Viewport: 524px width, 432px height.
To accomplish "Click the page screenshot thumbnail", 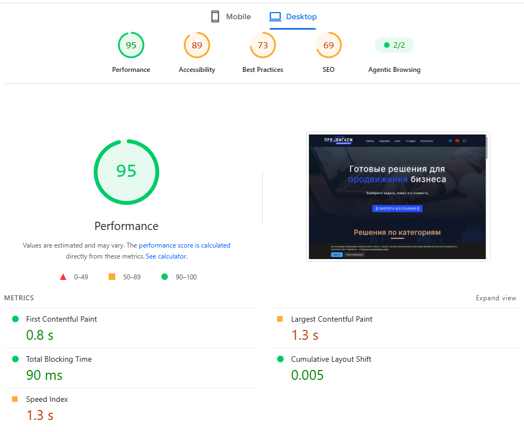I will coord(398,197).
